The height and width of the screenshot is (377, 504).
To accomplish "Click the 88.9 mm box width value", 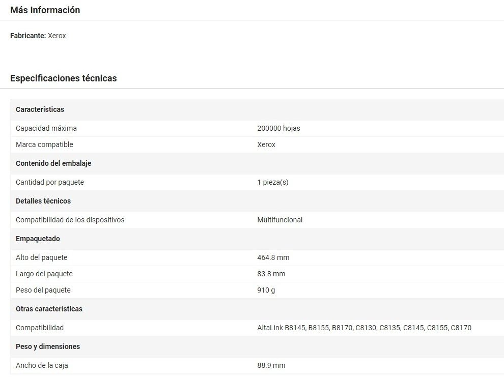I will point(271,365).
